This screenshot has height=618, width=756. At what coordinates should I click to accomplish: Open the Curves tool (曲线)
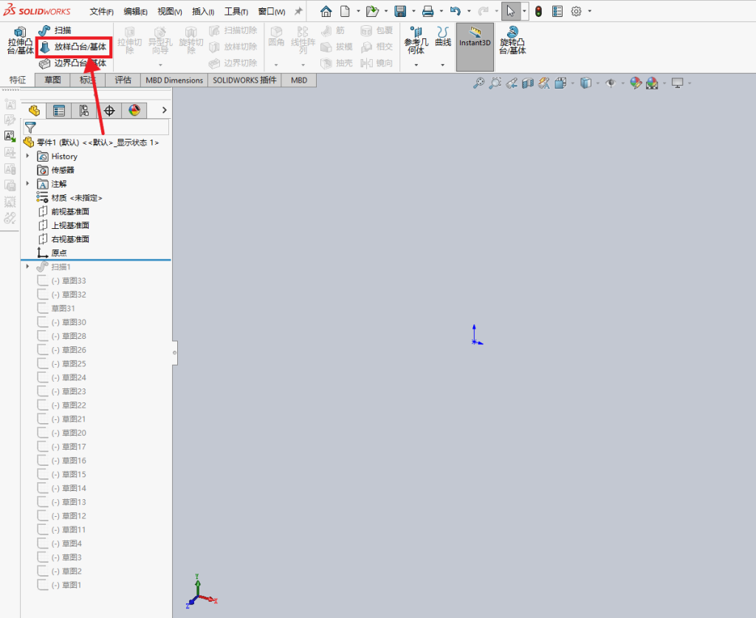coord(443,37)
